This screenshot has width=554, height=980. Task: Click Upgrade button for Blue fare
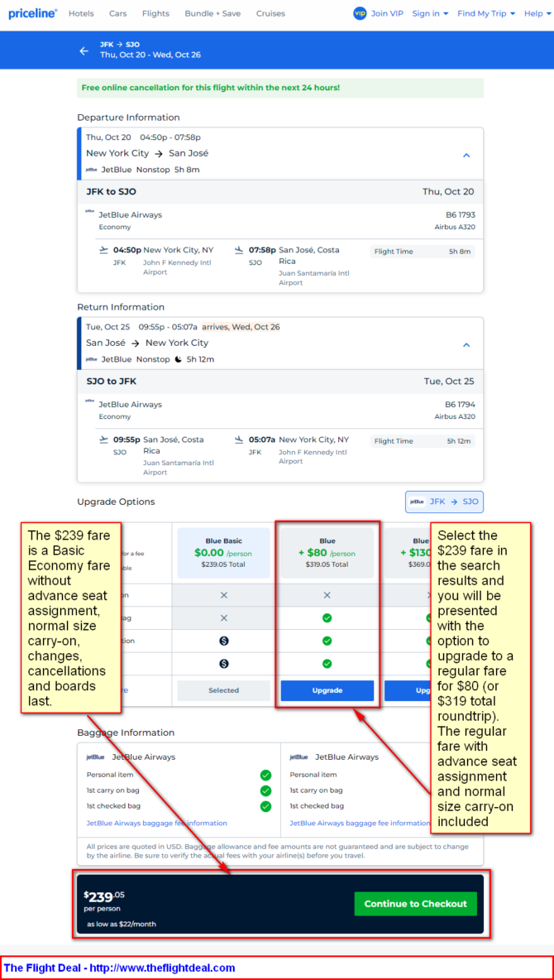327,690
